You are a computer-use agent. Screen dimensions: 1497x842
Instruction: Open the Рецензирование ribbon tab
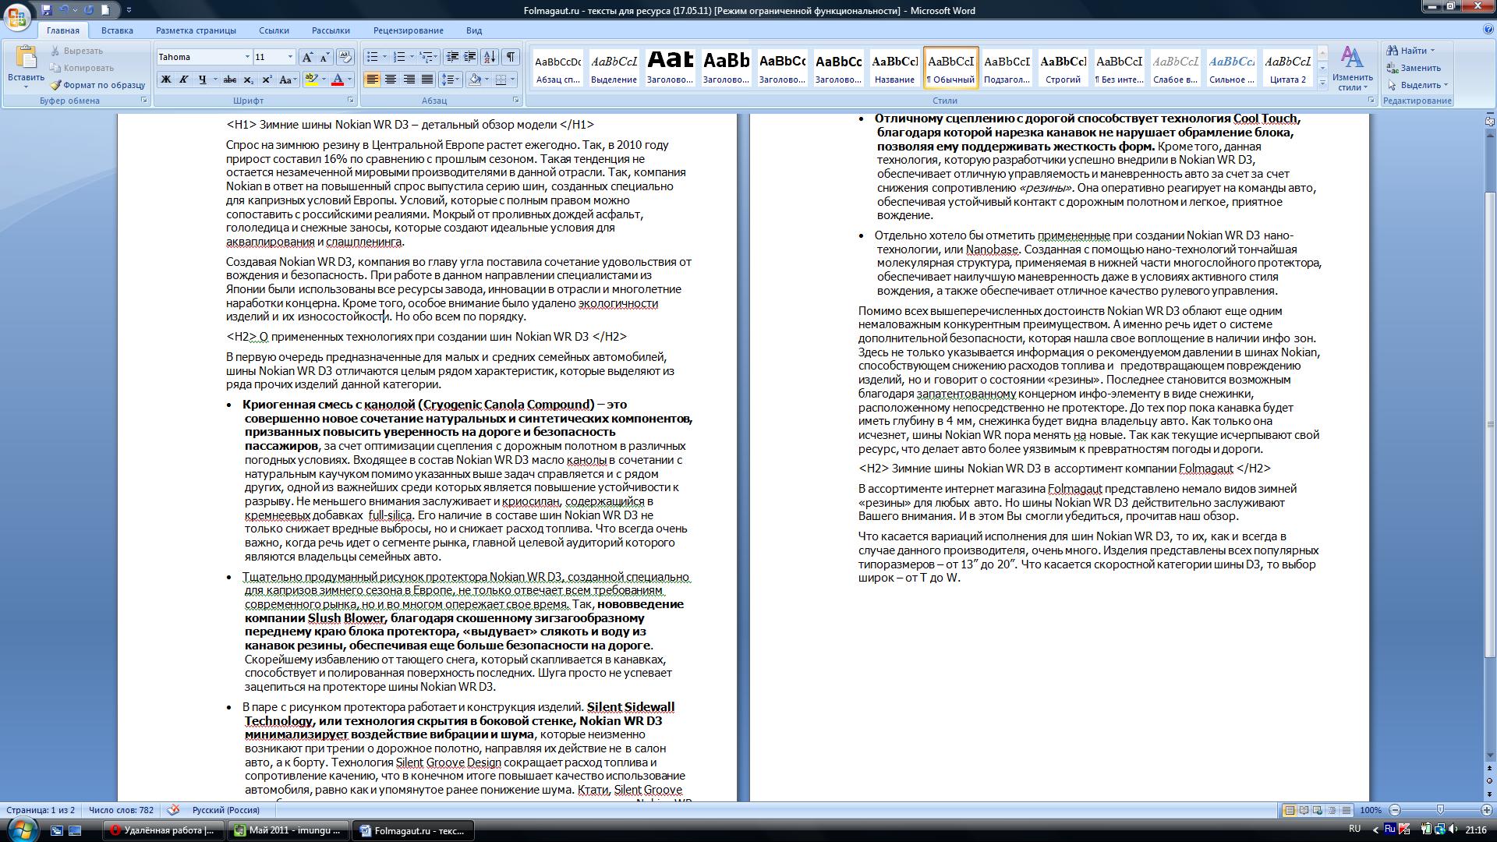pos(408,30)
